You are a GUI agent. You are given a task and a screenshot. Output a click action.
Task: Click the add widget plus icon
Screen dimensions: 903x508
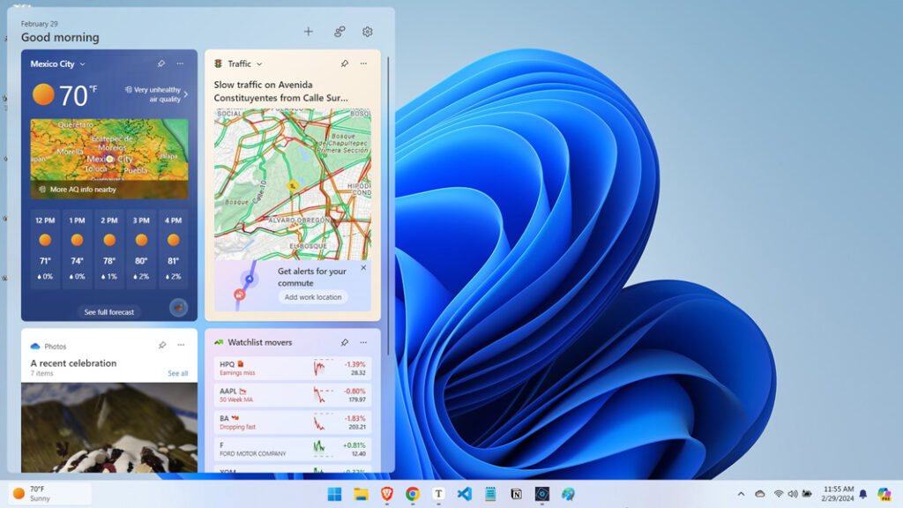309,32
